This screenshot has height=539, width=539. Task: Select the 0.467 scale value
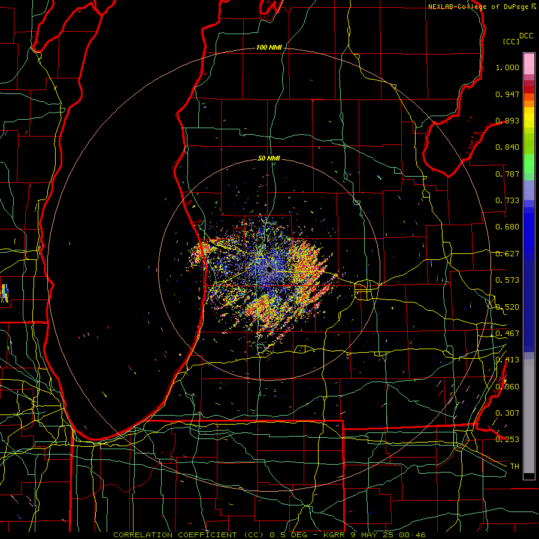pos(507,334)
